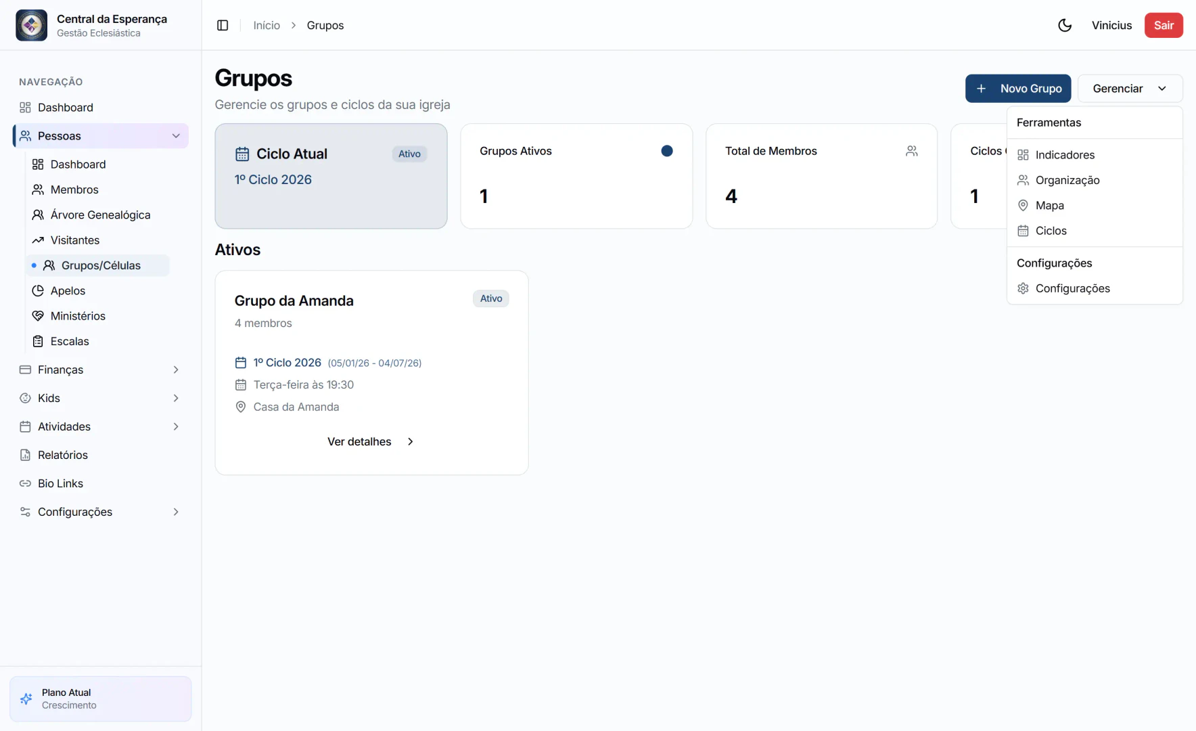
Task: Switch to dark mode using the moon icon
Action: pyautogui.click(x=1065, y=25)
